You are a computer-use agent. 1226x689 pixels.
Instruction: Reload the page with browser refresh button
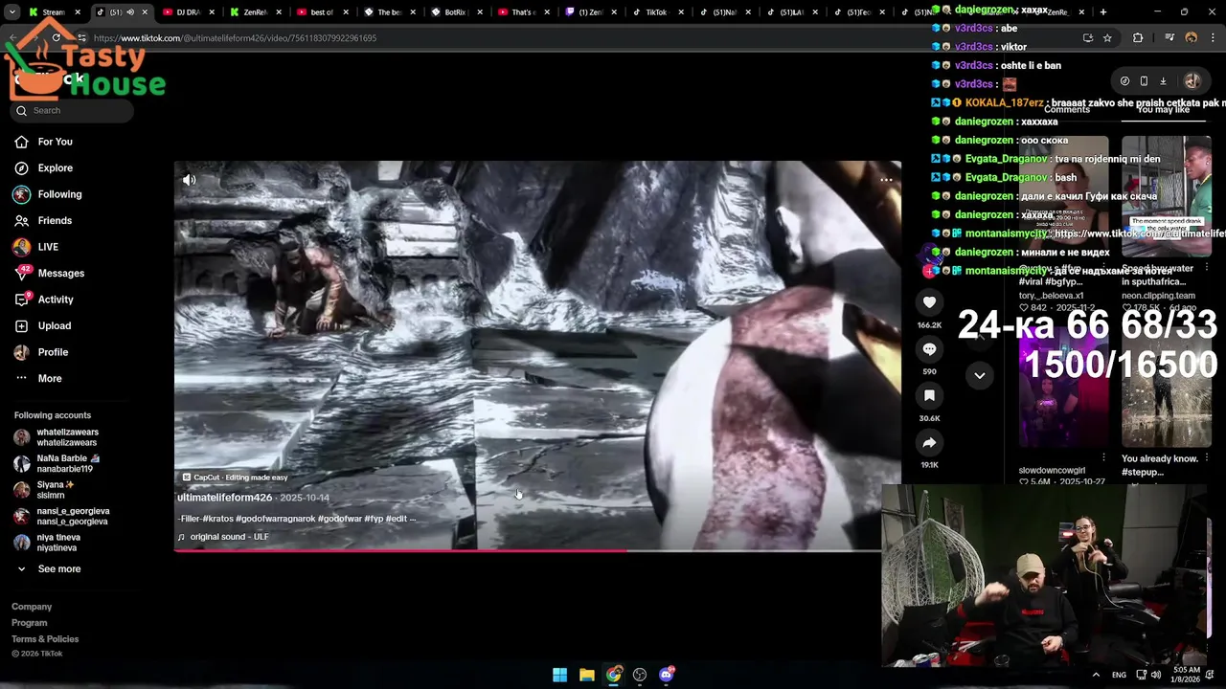point(56,38)
